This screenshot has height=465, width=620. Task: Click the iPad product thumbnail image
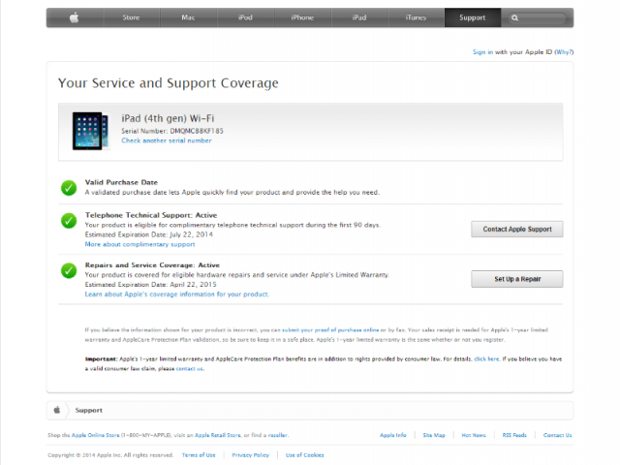click(x=91, y=129)
